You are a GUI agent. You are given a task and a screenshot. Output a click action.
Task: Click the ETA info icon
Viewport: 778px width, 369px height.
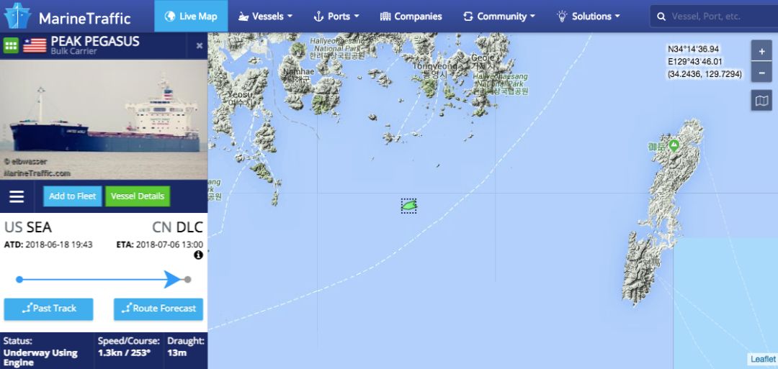pos(199,255)
